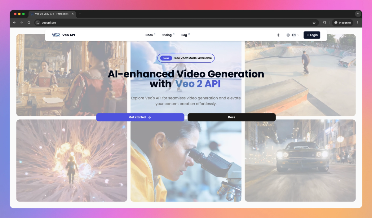
Task: Click the period costume mirror video thumbnail
Action: 72,75
